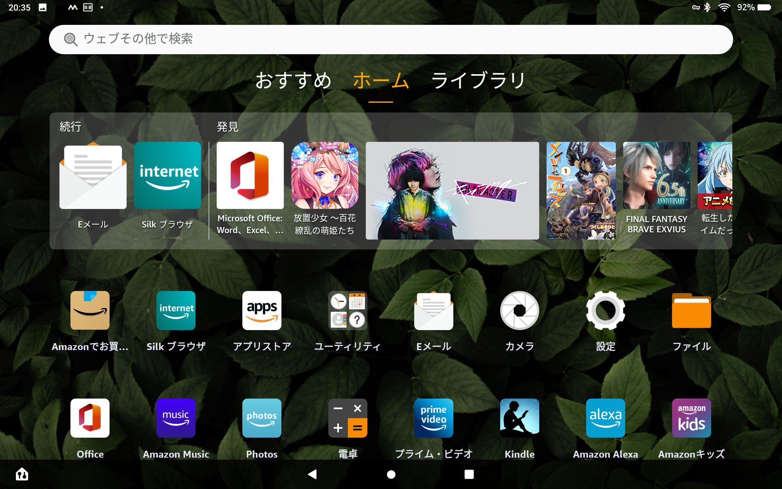Launch the Camera (カメラ) app
Viewport: 782px width, 489px height.
[x=519, y=311]
